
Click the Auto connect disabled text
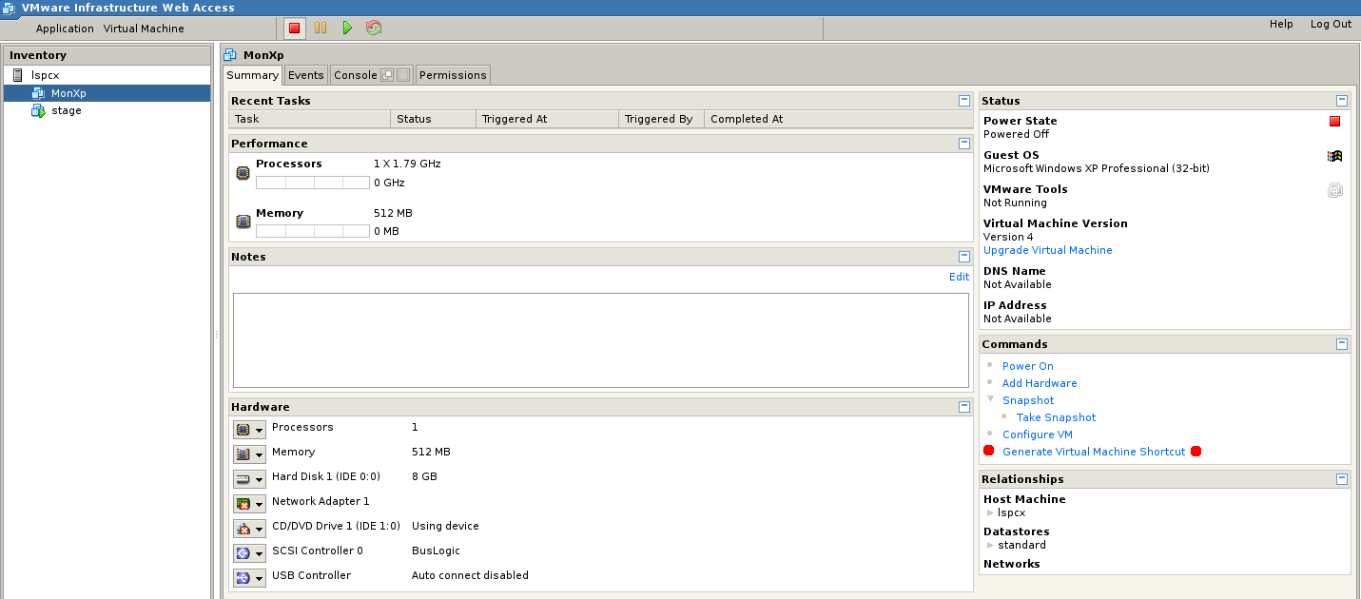(470, 575)
